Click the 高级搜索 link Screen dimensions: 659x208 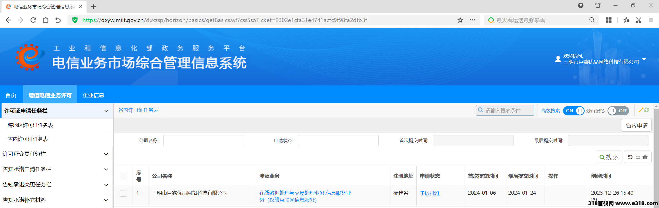click(x=551, y=111)
